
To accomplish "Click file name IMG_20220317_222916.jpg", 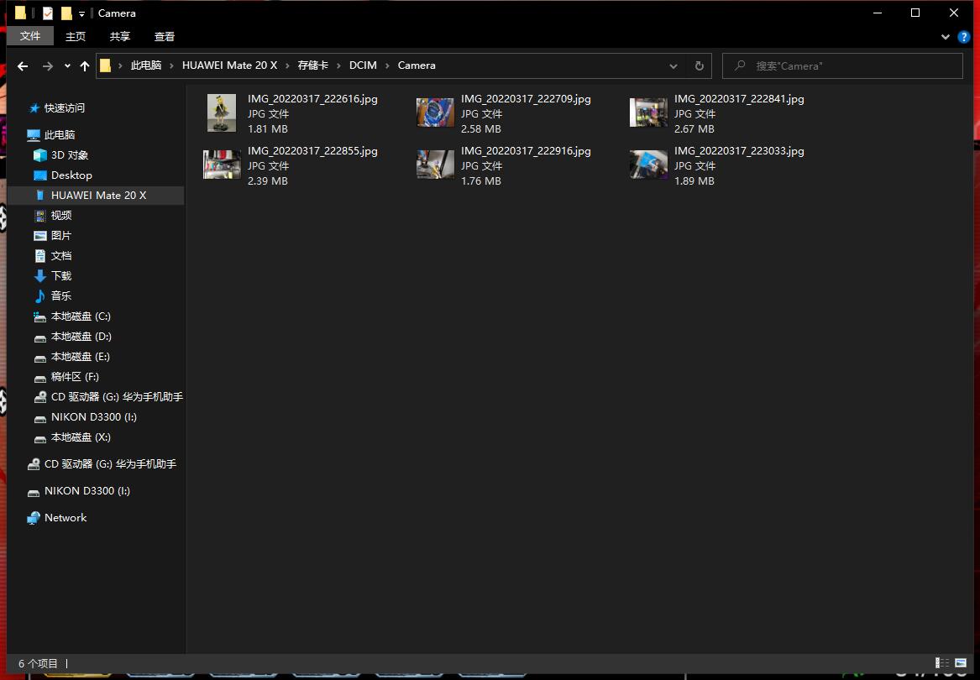I will tap(526, 150).
